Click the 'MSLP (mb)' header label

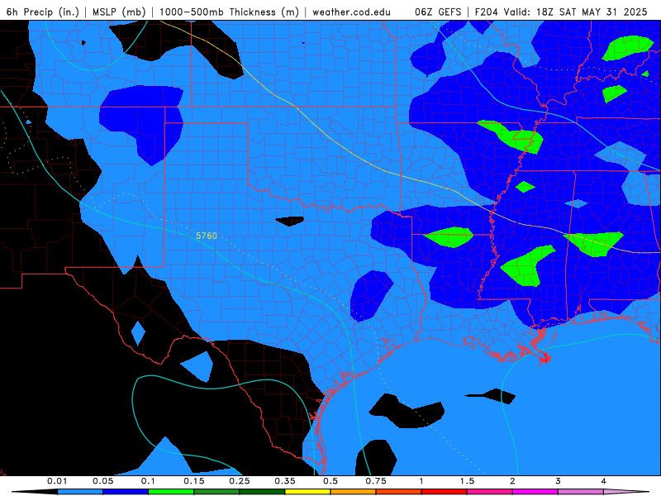(119, 12)
